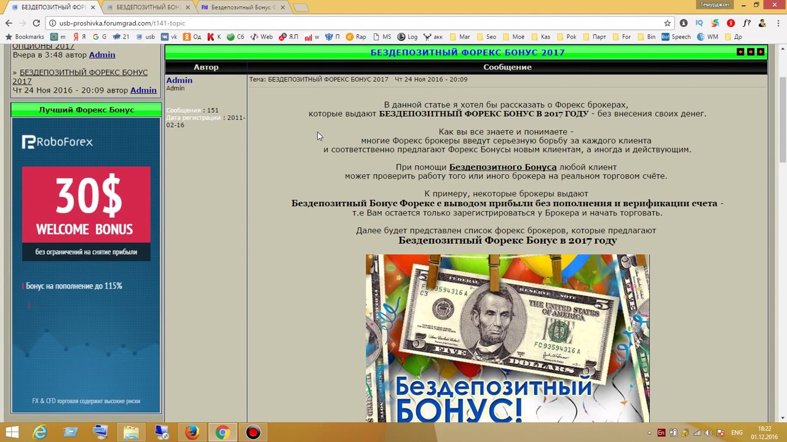Click the taskbar clock showing 18:22
Viewport: 787px width, 442px height.
click(764, 433)
